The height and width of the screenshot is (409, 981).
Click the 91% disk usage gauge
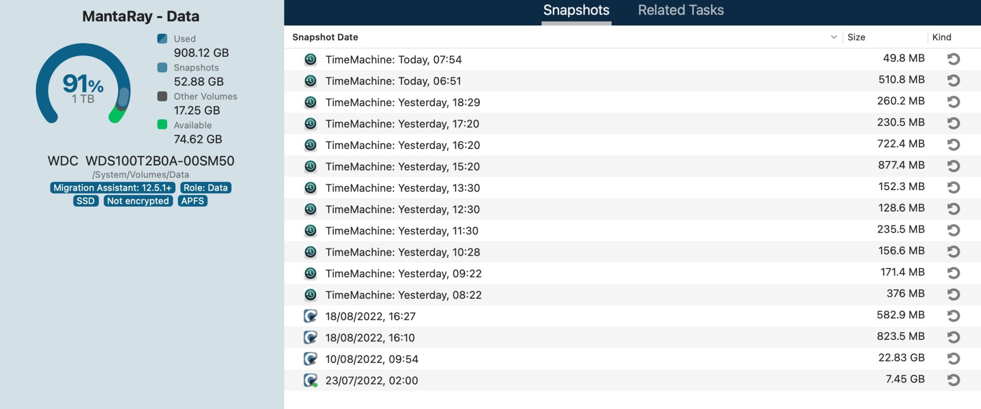coord(83,84)
